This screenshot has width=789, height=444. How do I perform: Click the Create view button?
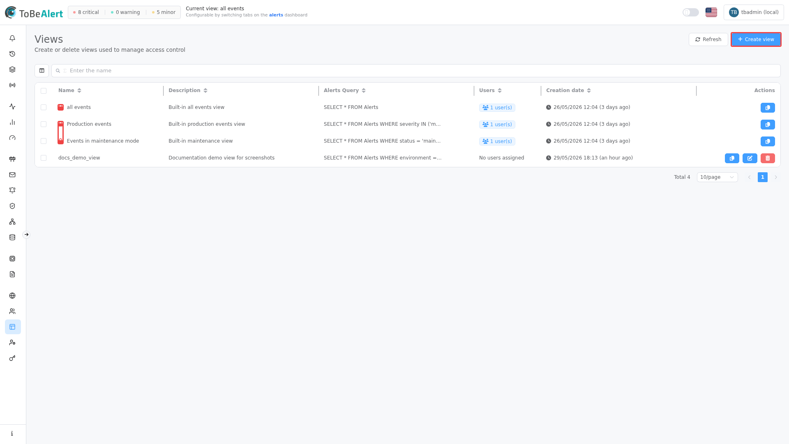[x=756, y=39]
